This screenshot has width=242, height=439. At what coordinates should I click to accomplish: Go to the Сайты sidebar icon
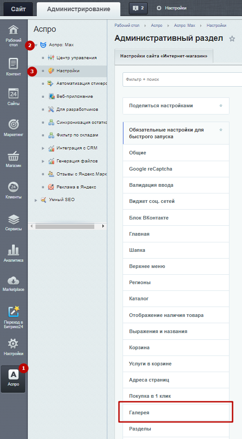click(13, 93)
